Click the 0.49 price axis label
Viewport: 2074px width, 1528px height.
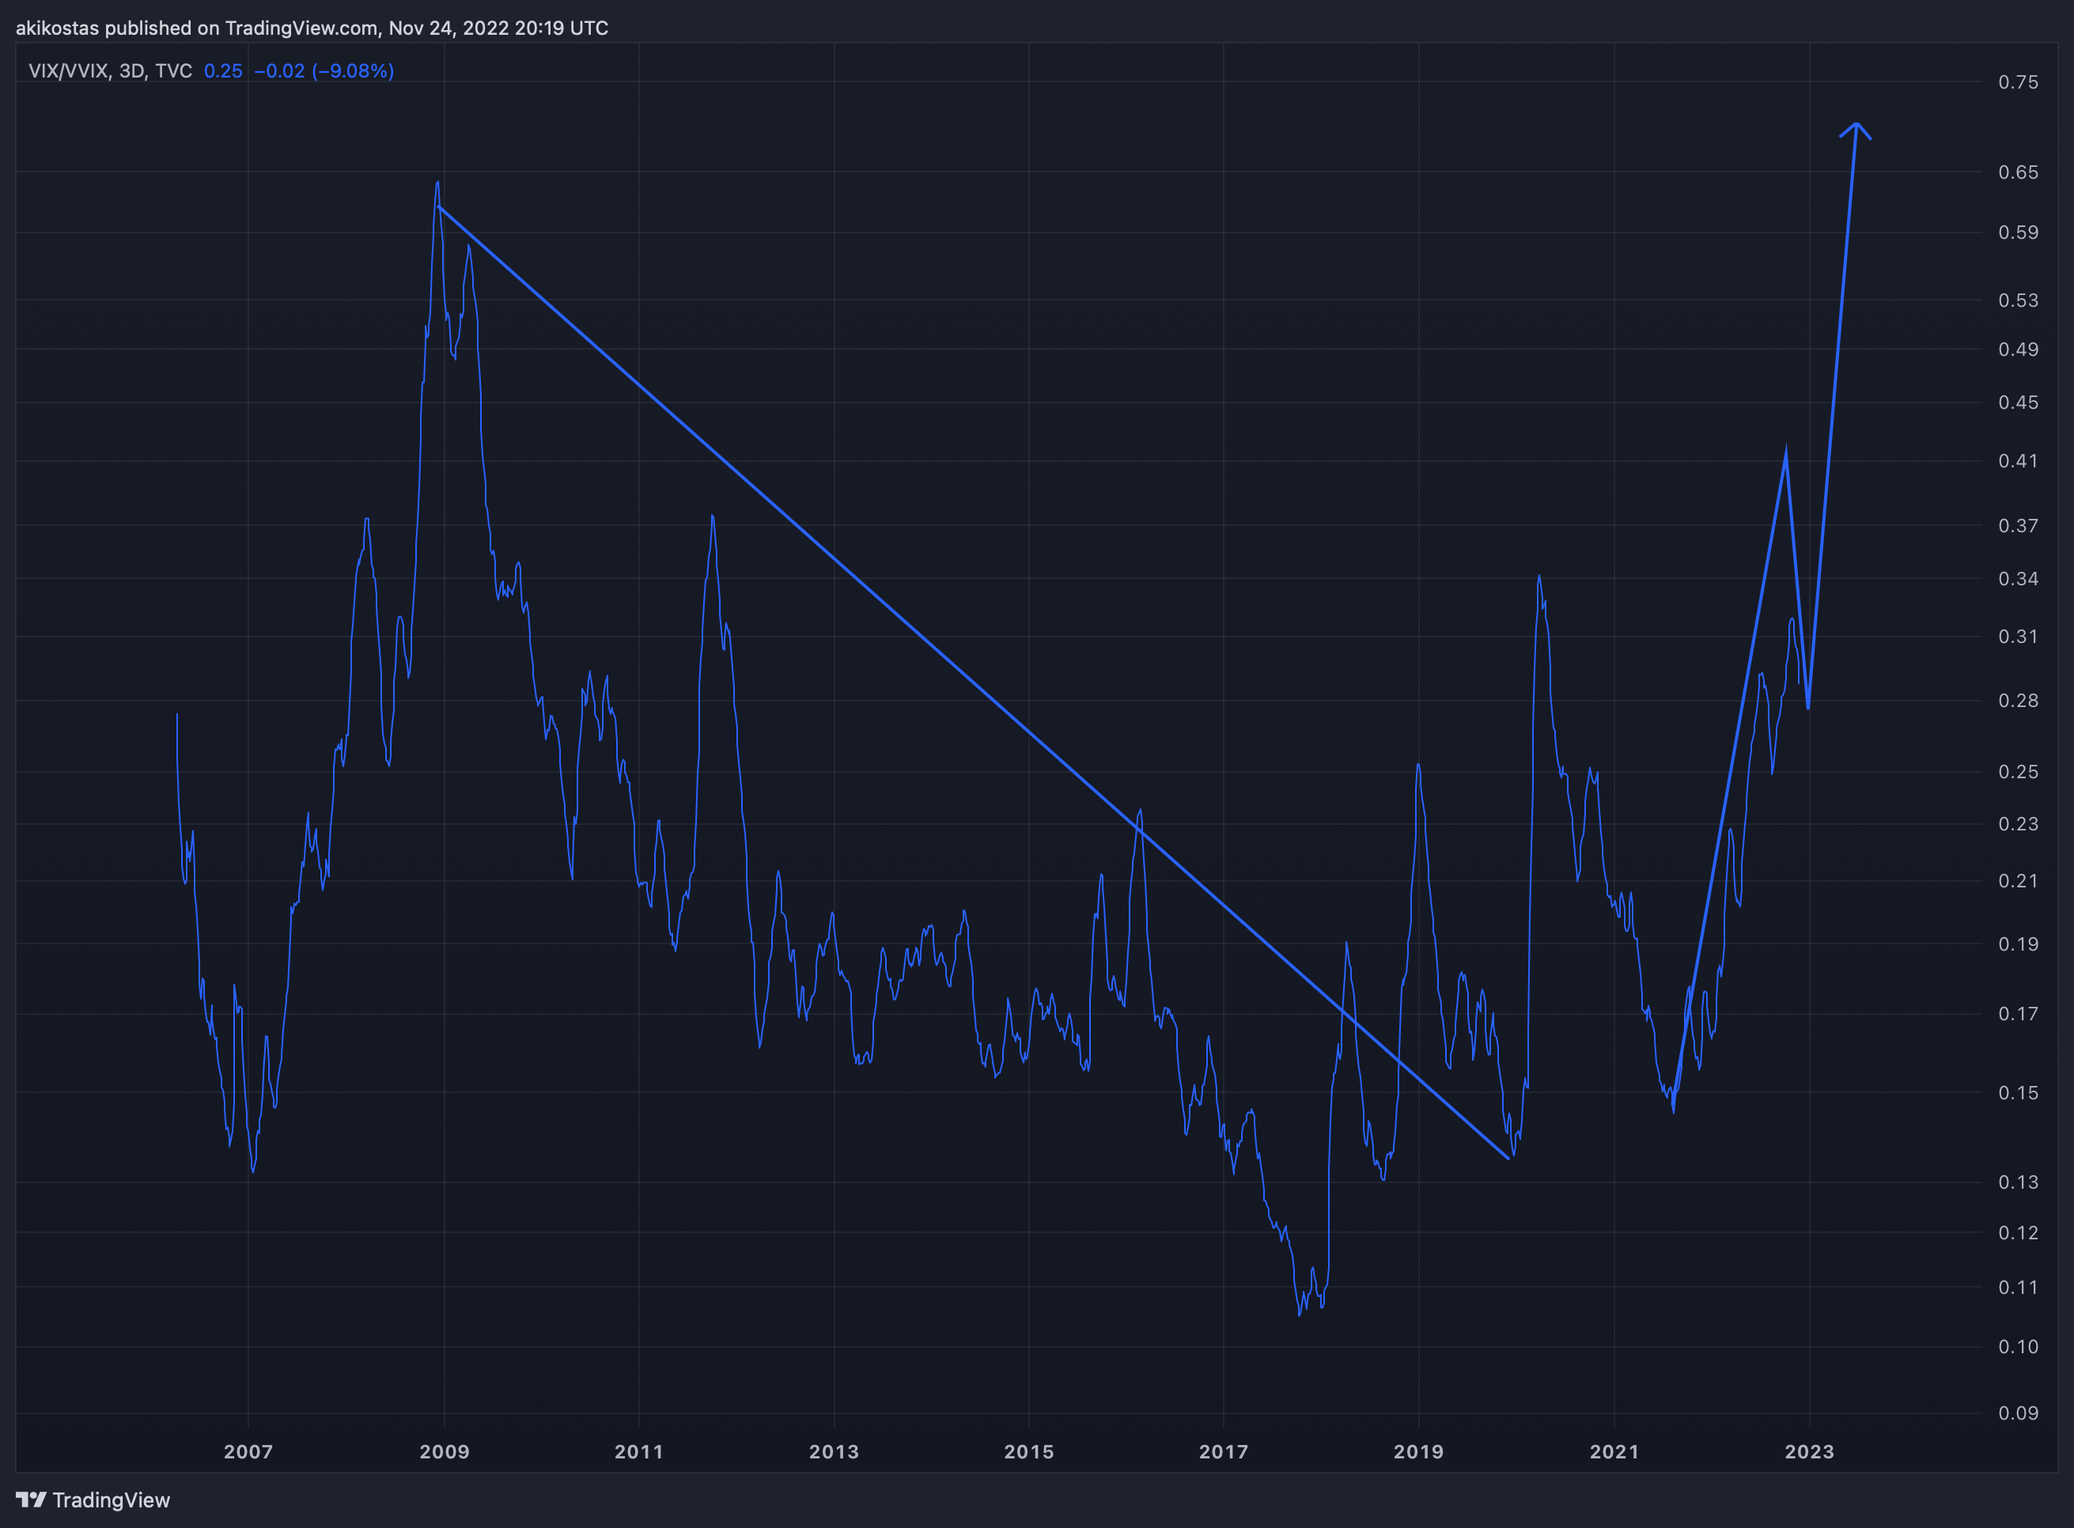2019,349
